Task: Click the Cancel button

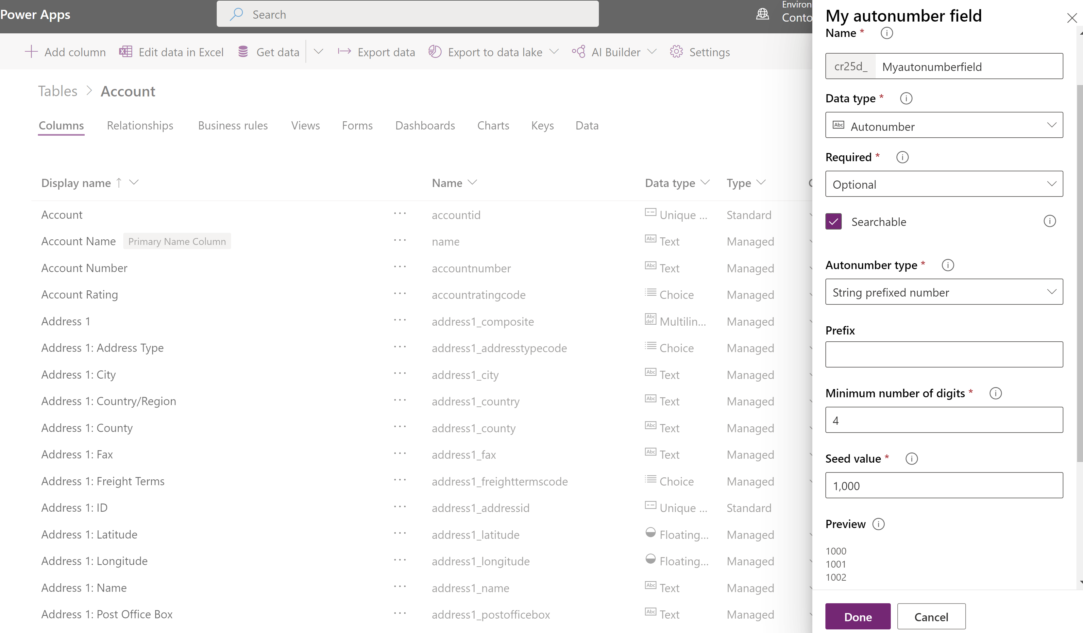Action: 931,616
